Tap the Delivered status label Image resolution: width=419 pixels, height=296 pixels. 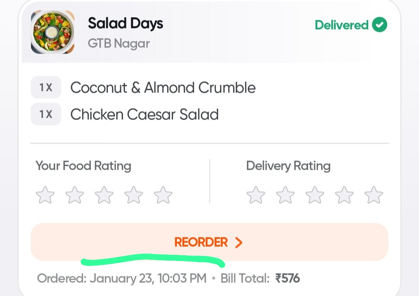pyautogui.click(x=341, y=25)
